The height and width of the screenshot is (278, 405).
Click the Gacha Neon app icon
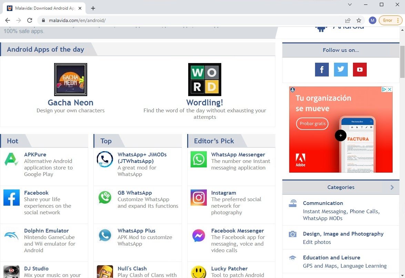pyautogui.click(x=71, y=80)
